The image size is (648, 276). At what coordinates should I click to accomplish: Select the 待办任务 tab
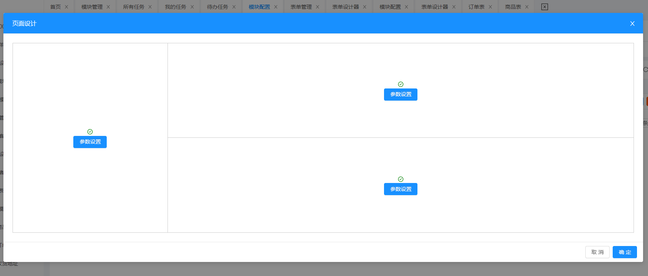[217, 7]
